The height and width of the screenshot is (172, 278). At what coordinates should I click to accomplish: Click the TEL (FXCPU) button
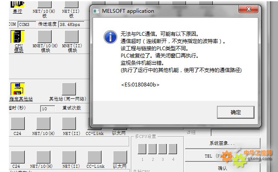coord(223,156)
